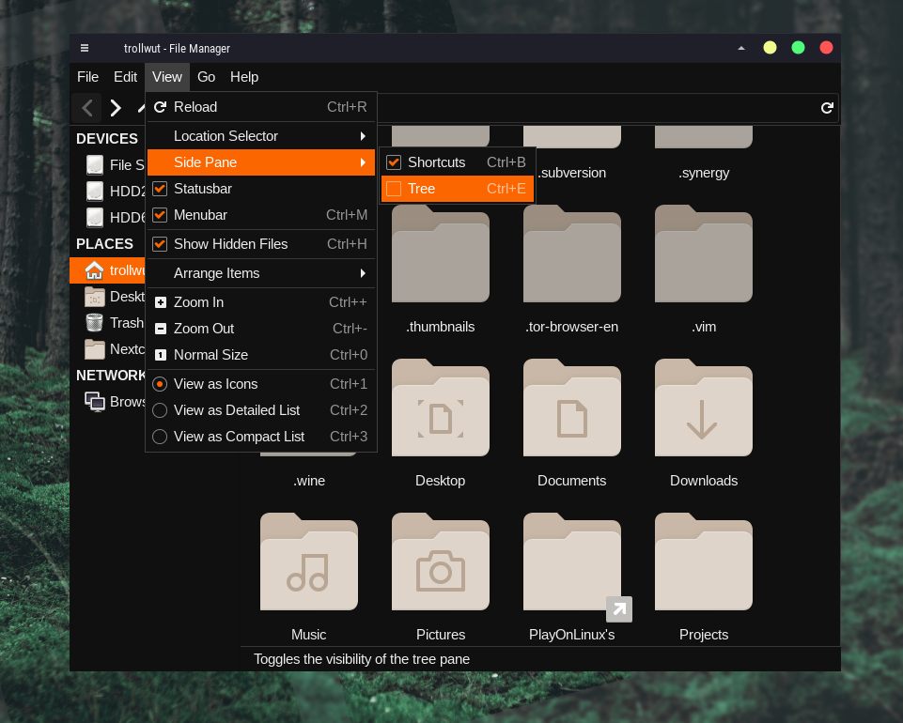Enable the Tree side pane checkbox
Screen dimensions: 903x723
coord(394,189)
